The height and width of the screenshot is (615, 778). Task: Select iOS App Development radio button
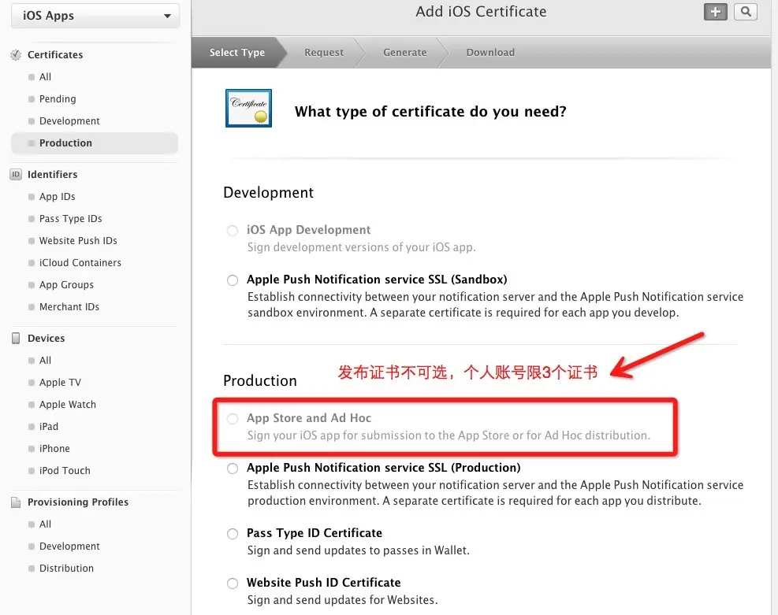233,231
